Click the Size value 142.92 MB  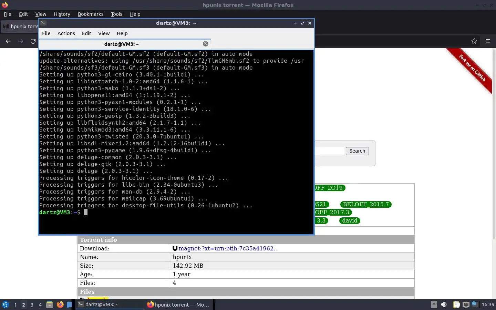pyautogui.click(x=188, y=266)
